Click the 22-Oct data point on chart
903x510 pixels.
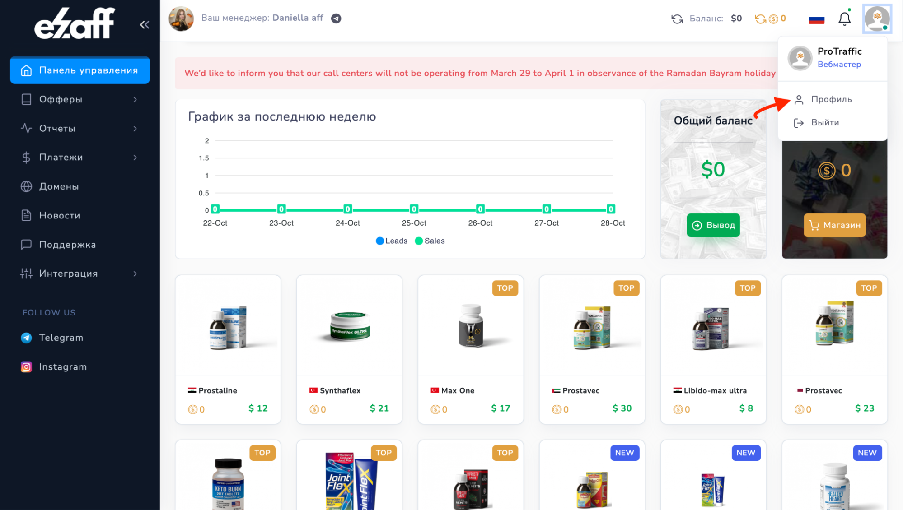pyautogui.click(x=215, y=209)
